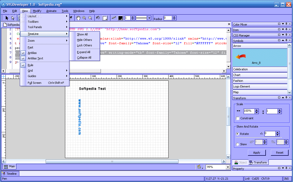
Task: Click the canvas horizontal scrollbar thumb
Action: (x=112, y=161)
